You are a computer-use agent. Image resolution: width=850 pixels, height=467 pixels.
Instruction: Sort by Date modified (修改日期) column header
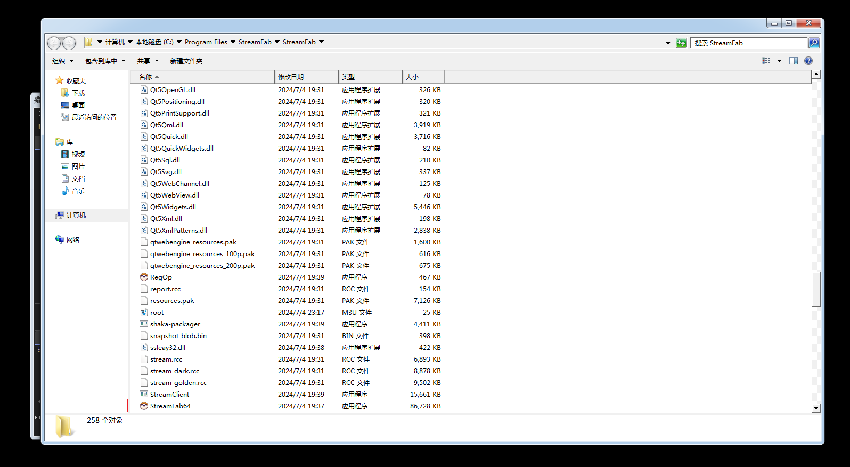[x=307, y=77]
